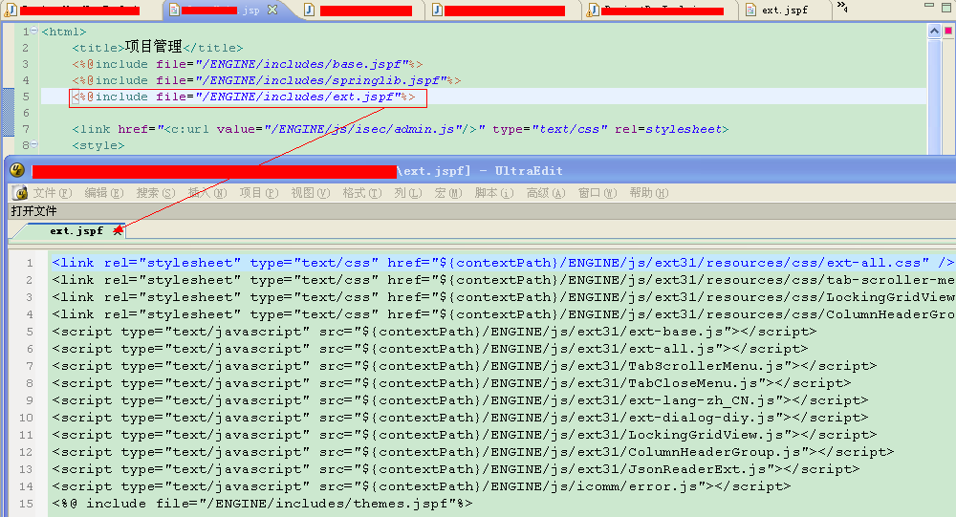Open the 窗口(W) menu in UltraEdit
This screenshot has height=517, width=956.
597,193
